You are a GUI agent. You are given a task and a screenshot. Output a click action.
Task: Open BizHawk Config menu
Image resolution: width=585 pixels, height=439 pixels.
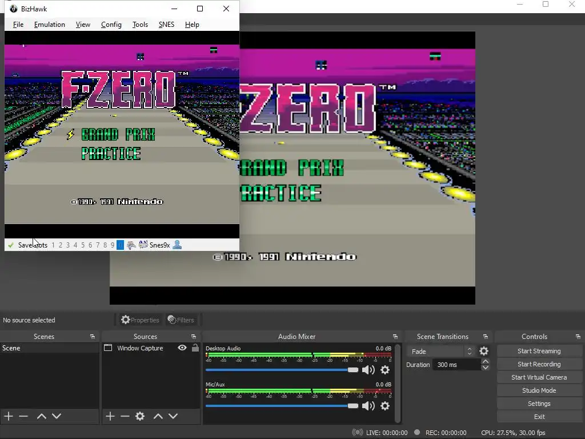[x=111, y=24]
